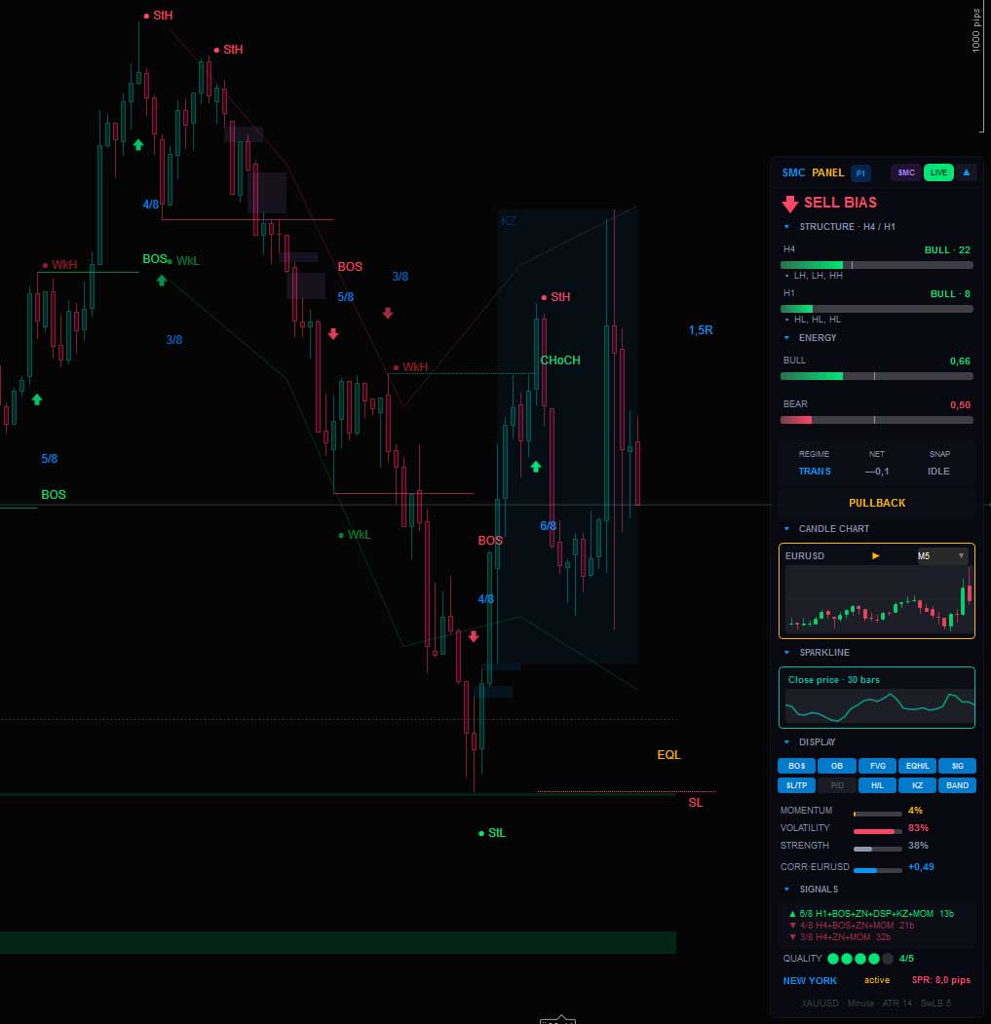Toggle the FVG display option

point(877,766)
